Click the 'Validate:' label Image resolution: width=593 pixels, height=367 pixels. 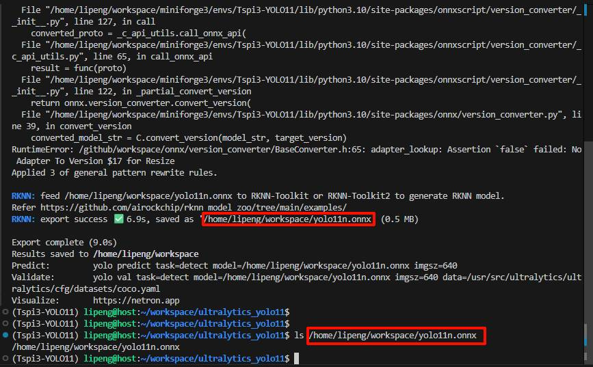click(x=33, y=277)
